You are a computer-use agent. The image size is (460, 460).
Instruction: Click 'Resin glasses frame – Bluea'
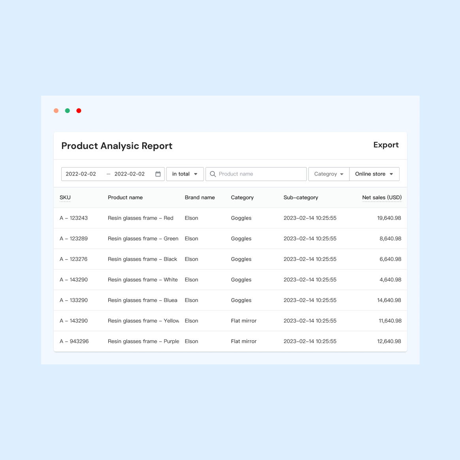pos(143,300)
